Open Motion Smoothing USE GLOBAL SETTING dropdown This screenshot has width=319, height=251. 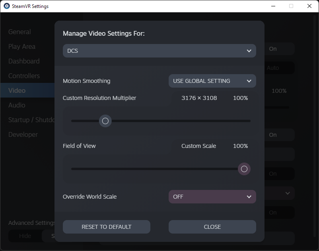[x=212, y=81]
